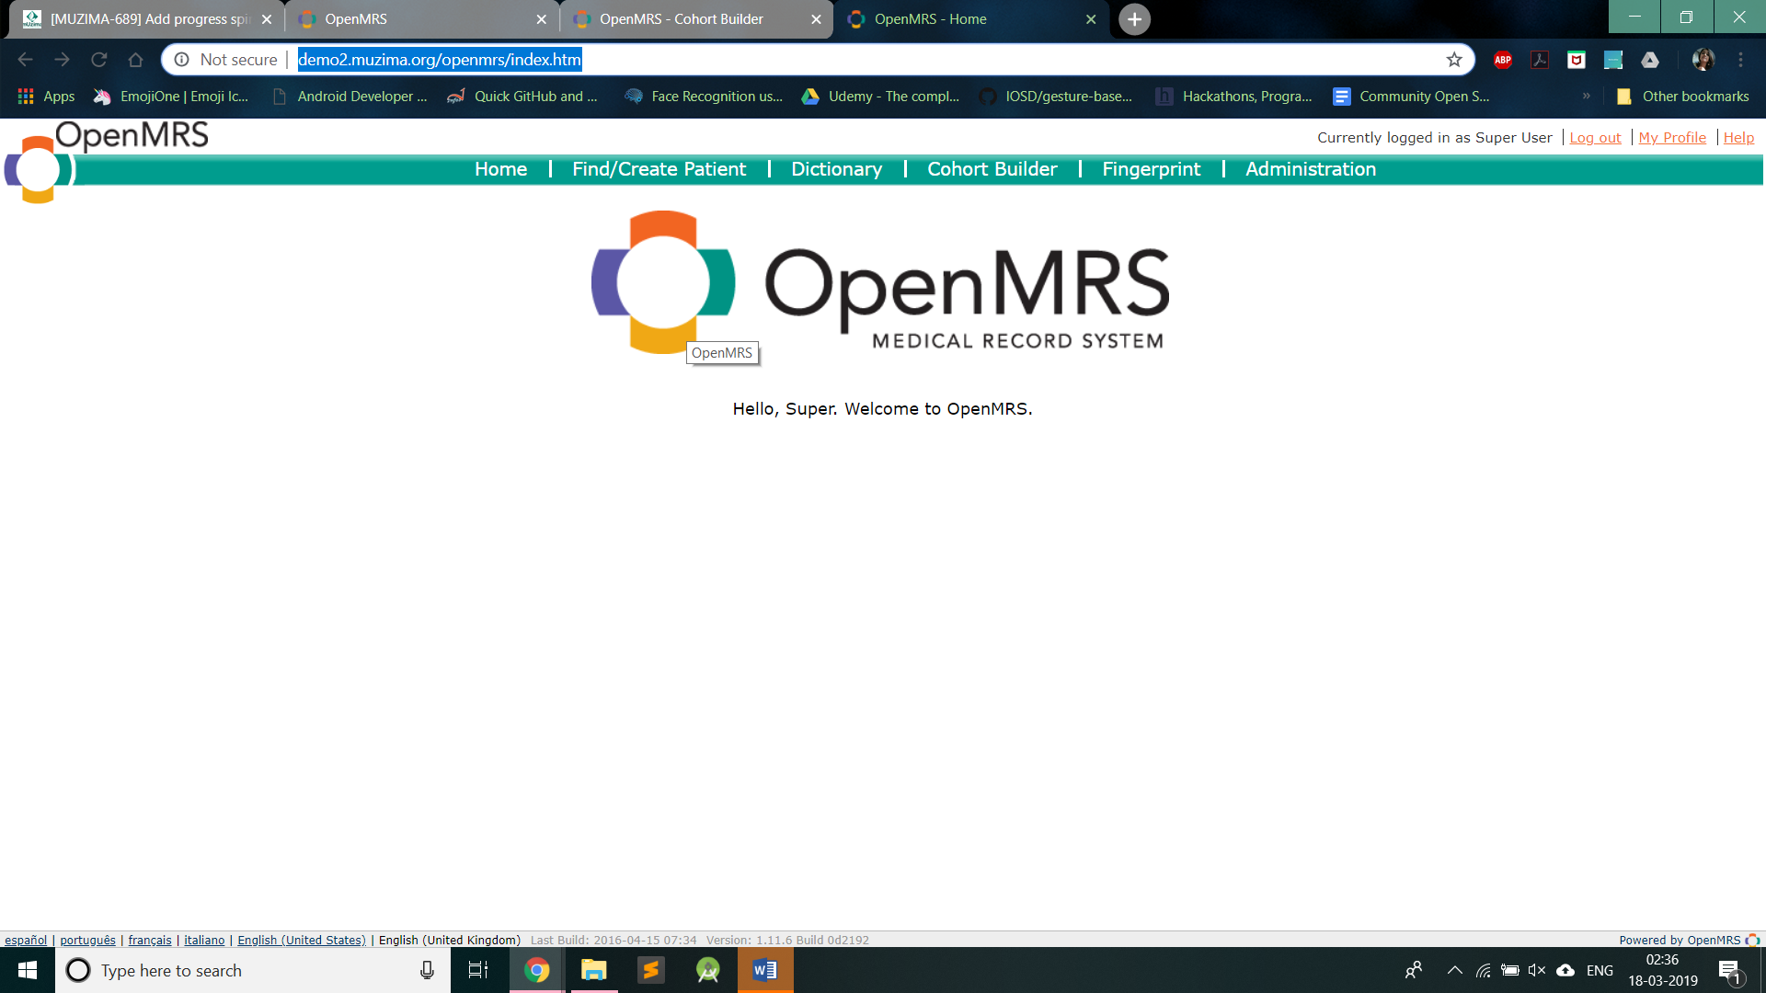This screenshot has height=993, width=1766.
Task: Switch language to español
Action: [x=26, y=940]
